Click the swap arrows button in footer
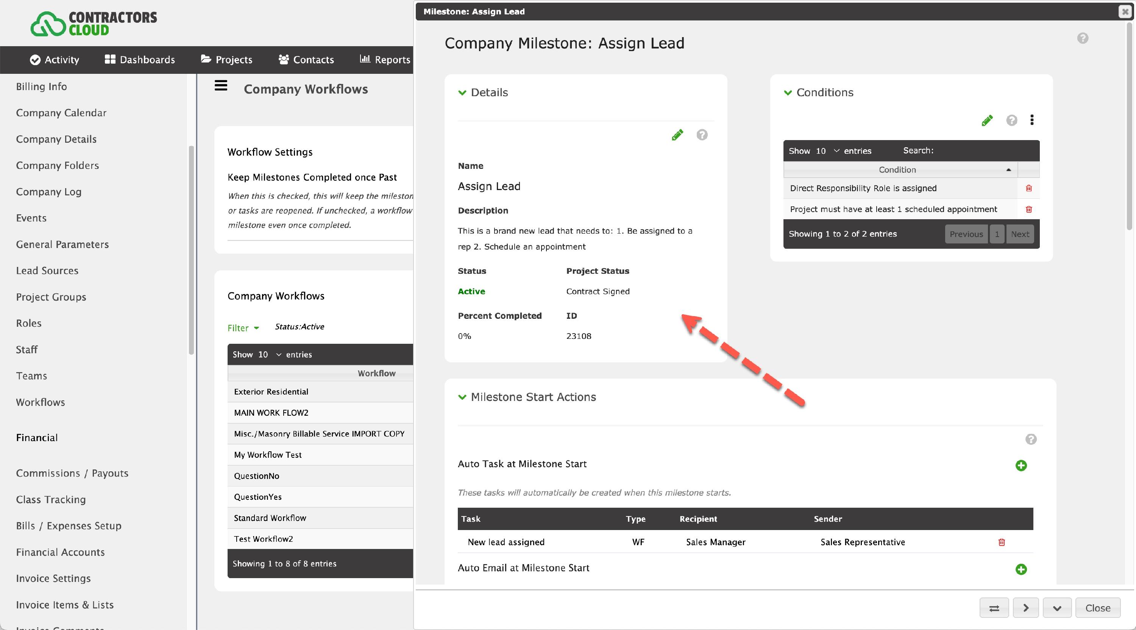 (x=994, y=608)
